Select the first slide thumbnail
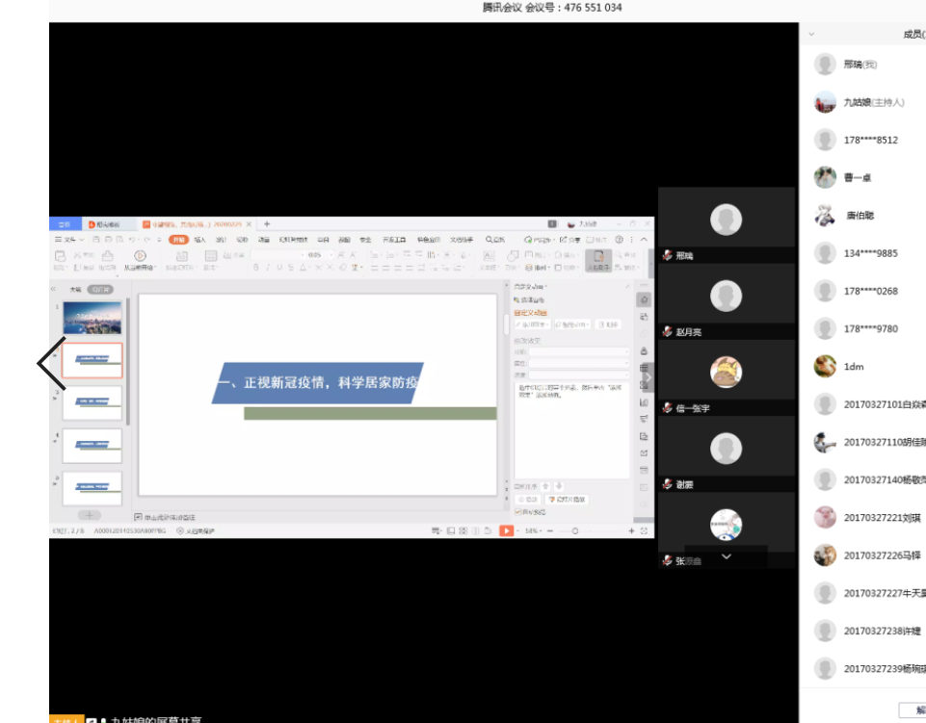The height and width of the screenshot is (723, 926). (93, 318)
